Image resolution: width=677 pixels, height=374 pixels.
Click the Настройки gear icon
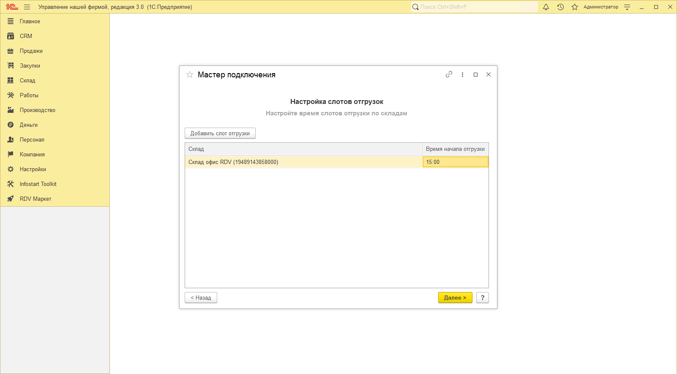pos(11,169)
